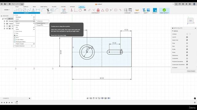Open the notifications bell icon
197x110 pixels.
(187, 4)
